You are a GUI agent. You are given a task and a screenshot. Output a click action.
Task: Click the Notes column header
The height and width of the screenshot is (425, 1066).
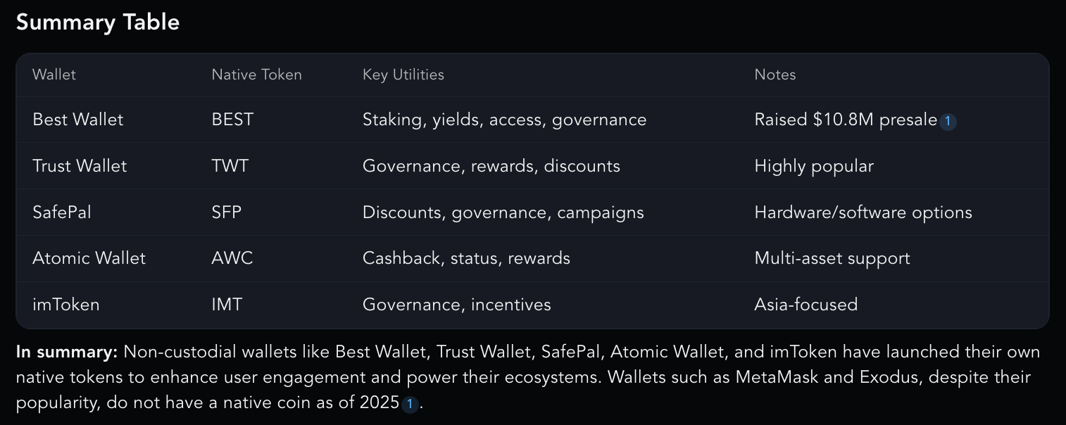pyautogui.click(x=775, y=75)
